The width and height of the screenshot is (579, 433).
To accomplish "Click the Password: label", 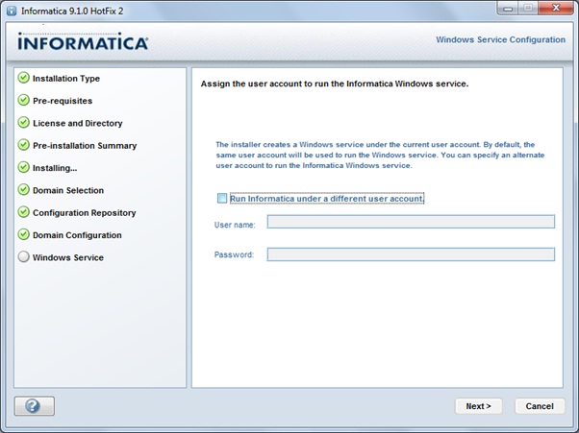I will click(x=234, y=254).
